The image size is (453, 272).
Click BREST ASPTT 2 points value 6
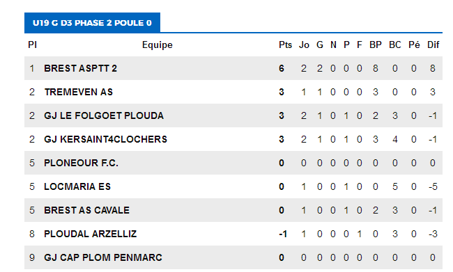(x=282, y=68)
